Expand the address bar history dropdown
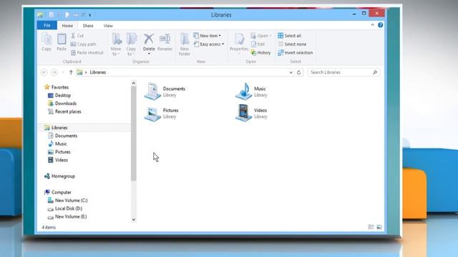 pyautogui.click(x=291, y=72)
